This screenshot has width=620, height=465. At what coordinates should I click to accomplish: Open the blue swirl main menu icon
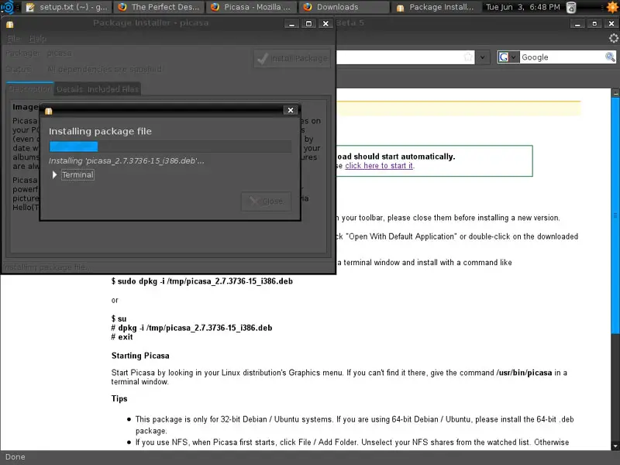pos(9,8)
